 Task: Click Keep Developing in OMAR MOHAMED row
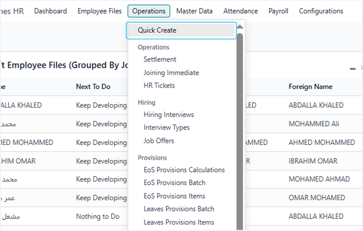(x=101, y=198)
